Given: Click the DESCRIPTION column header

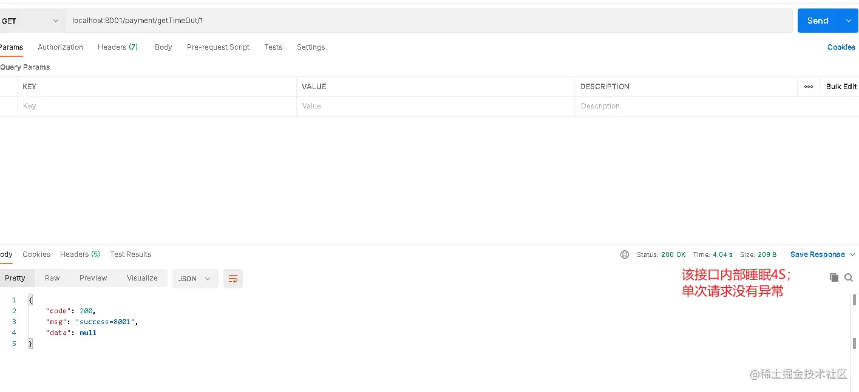Looking at the screenshot, I should 605,87.
